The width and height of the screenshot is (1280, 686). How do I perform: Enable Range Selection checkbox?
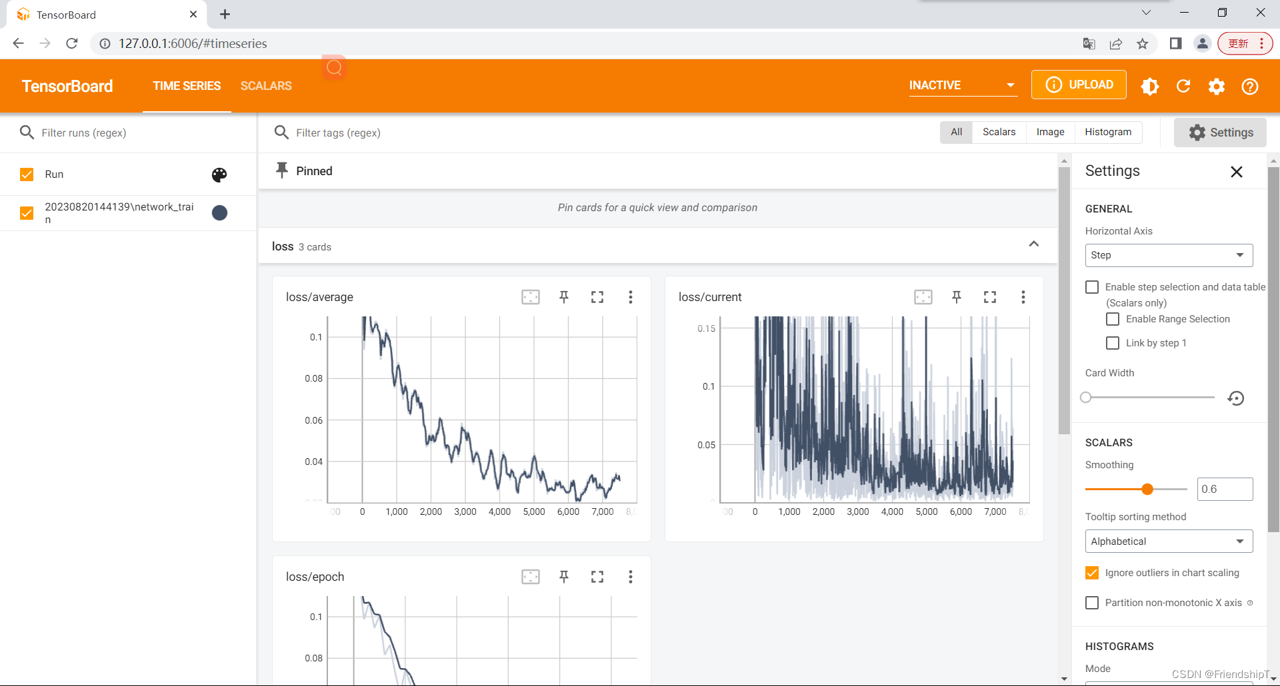click(x=1113, y=319)
